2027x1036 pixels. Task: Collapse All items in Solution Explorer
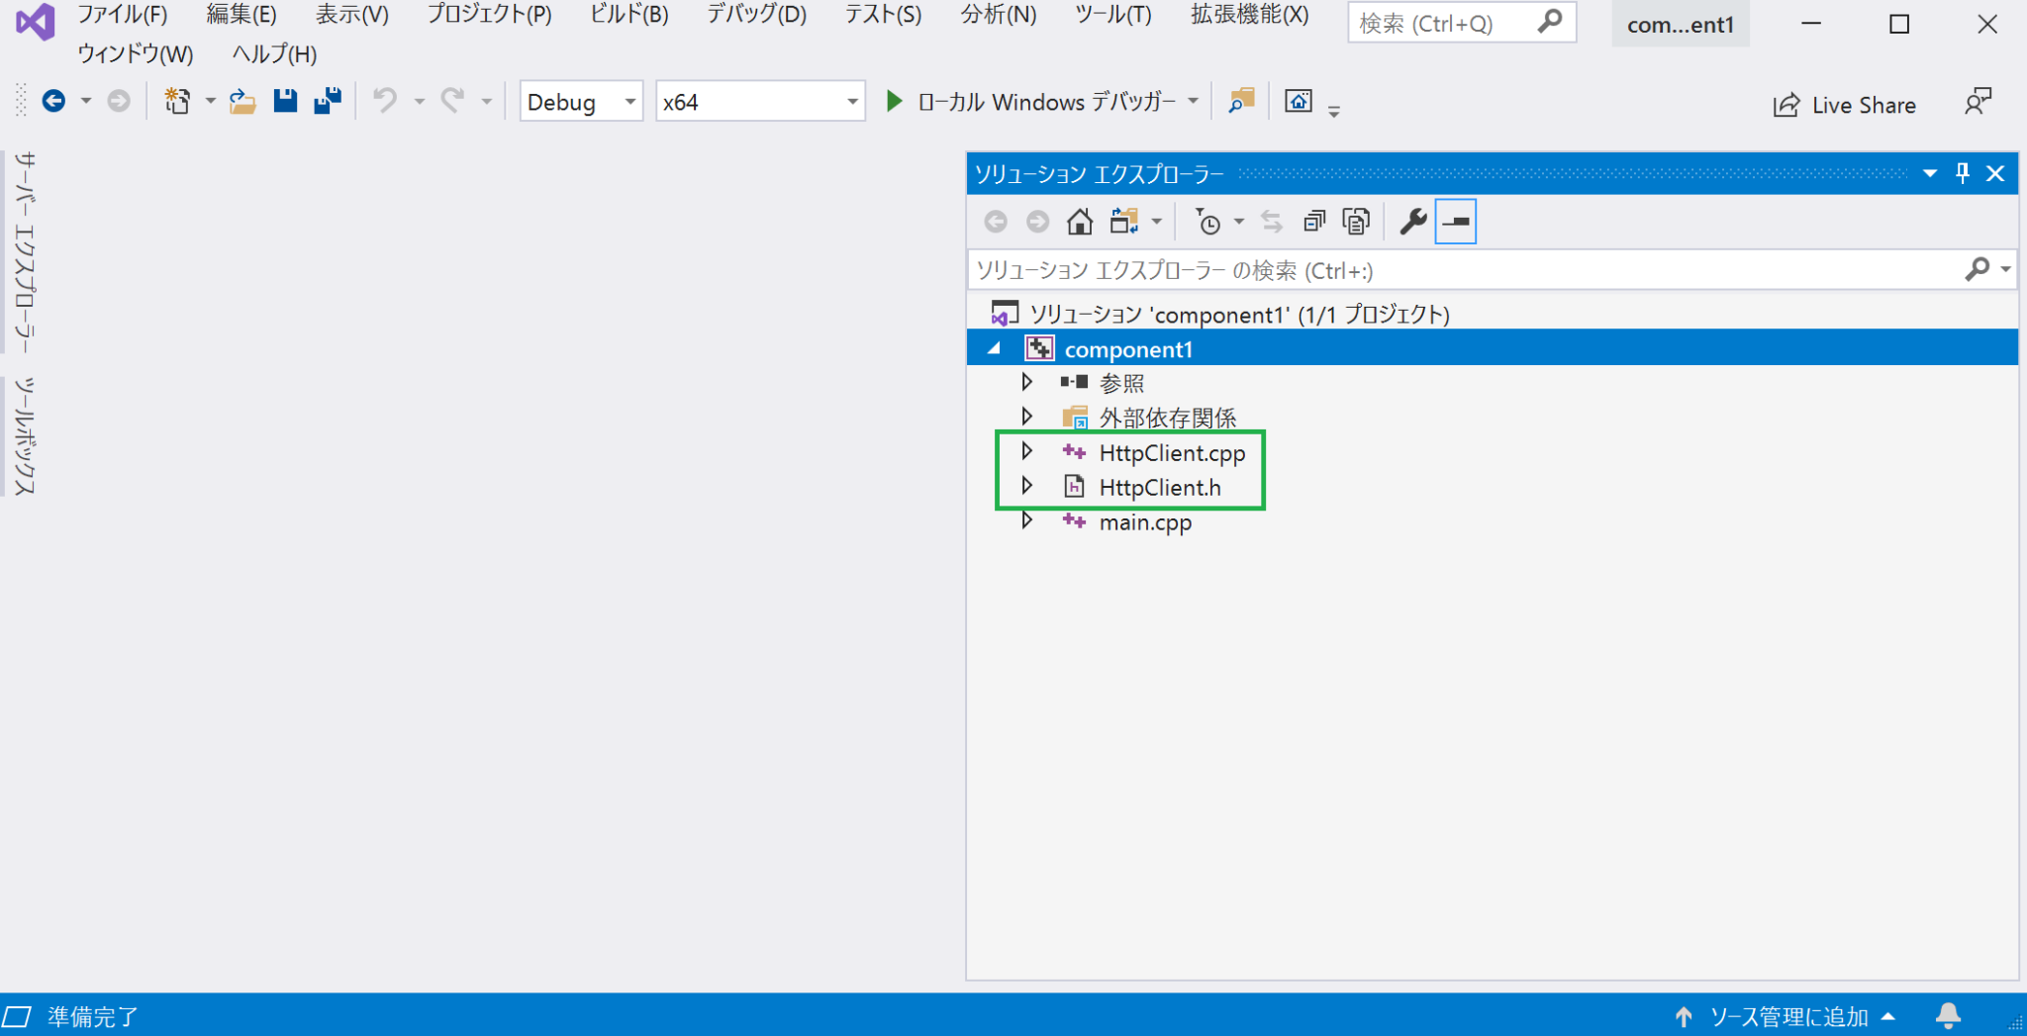tap(1313, 221)
